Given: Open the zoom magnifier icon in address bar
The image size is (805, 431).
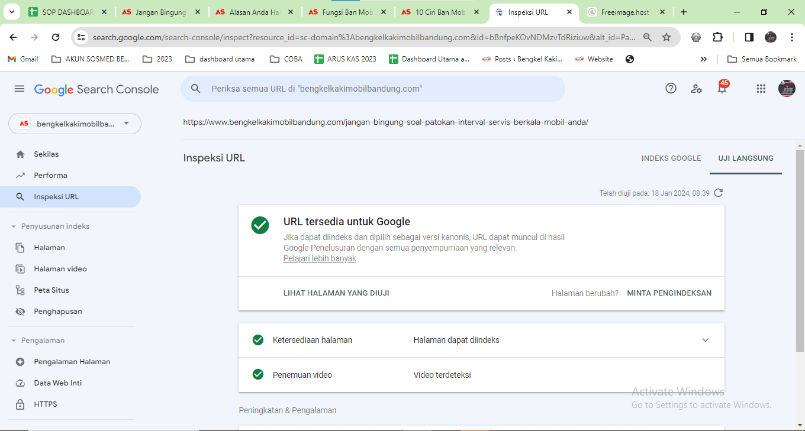Looking at the screenshot, I should [x=648, y=37].
